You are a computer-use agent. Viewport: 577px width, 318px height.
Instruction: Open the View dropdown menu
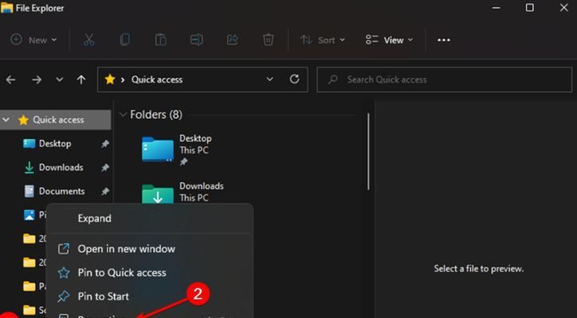(x=390, y=40)
